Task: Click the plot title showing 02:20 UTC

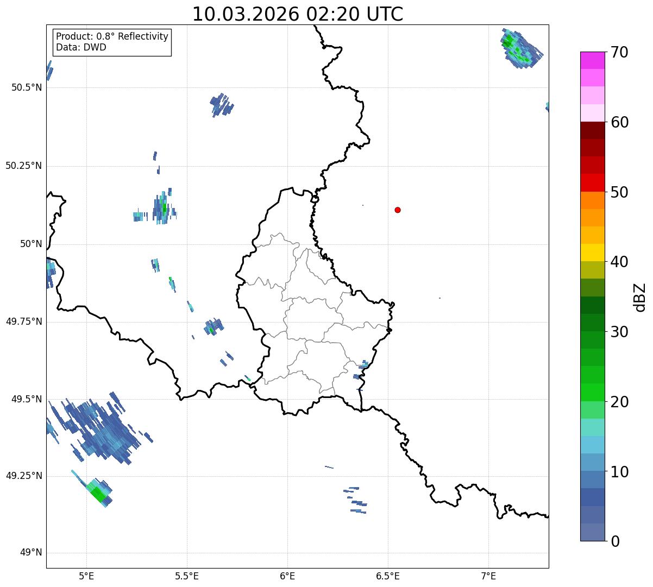Action: point(298,14)
